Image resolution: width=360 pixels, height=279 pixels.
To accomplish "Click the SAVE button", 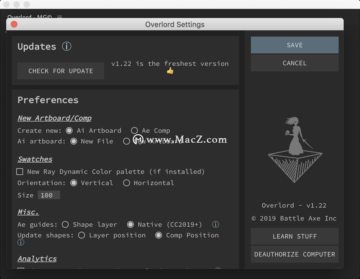I will (295, 45).
